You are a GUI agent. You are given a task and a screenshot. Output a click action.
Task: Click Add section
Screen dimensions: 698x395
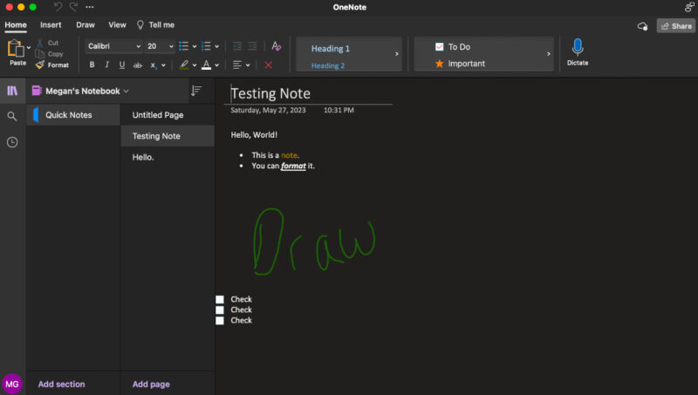pos(61,384)
